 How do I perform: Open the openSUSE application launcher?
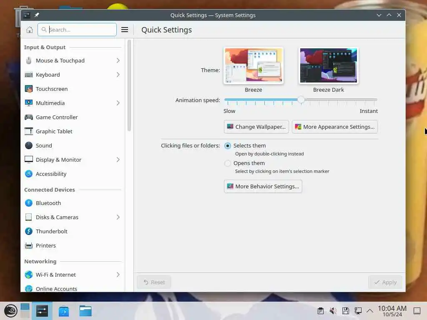pyautogui.click(x=10, y=311)
